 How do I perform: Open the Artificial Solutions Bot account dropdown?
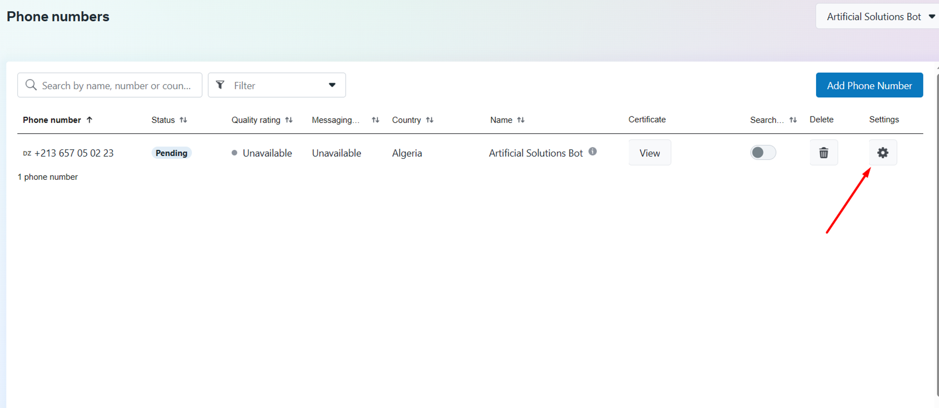pos(877,16)
